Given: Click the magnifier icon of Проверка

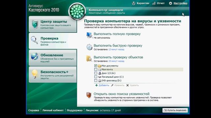Looking at the screenshot, I should point(34,40).
